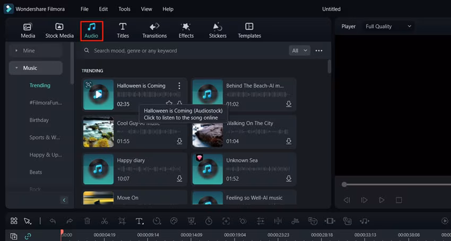Switch to the Audio tab
451x241 pixels.
[91, 31]
